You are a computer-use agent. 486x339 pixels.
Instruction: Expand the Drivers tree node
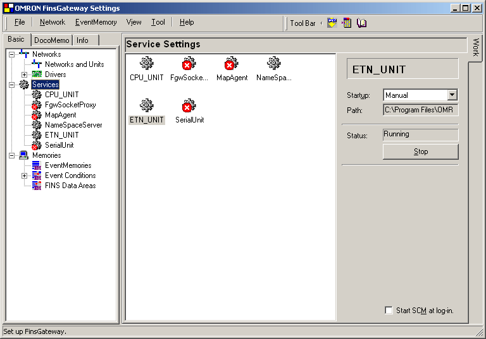click(x=24, y=74)
